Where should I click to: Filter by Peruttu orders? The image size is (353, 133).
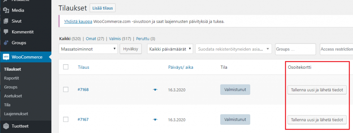point(142,39)
